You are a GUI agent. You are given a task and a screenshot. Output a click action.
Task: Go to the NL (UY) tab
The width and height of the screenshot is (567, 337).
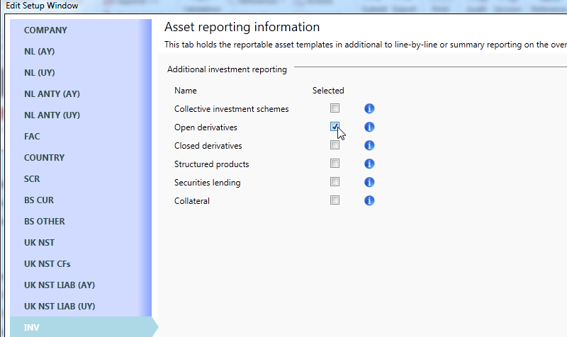click(81, 73)
